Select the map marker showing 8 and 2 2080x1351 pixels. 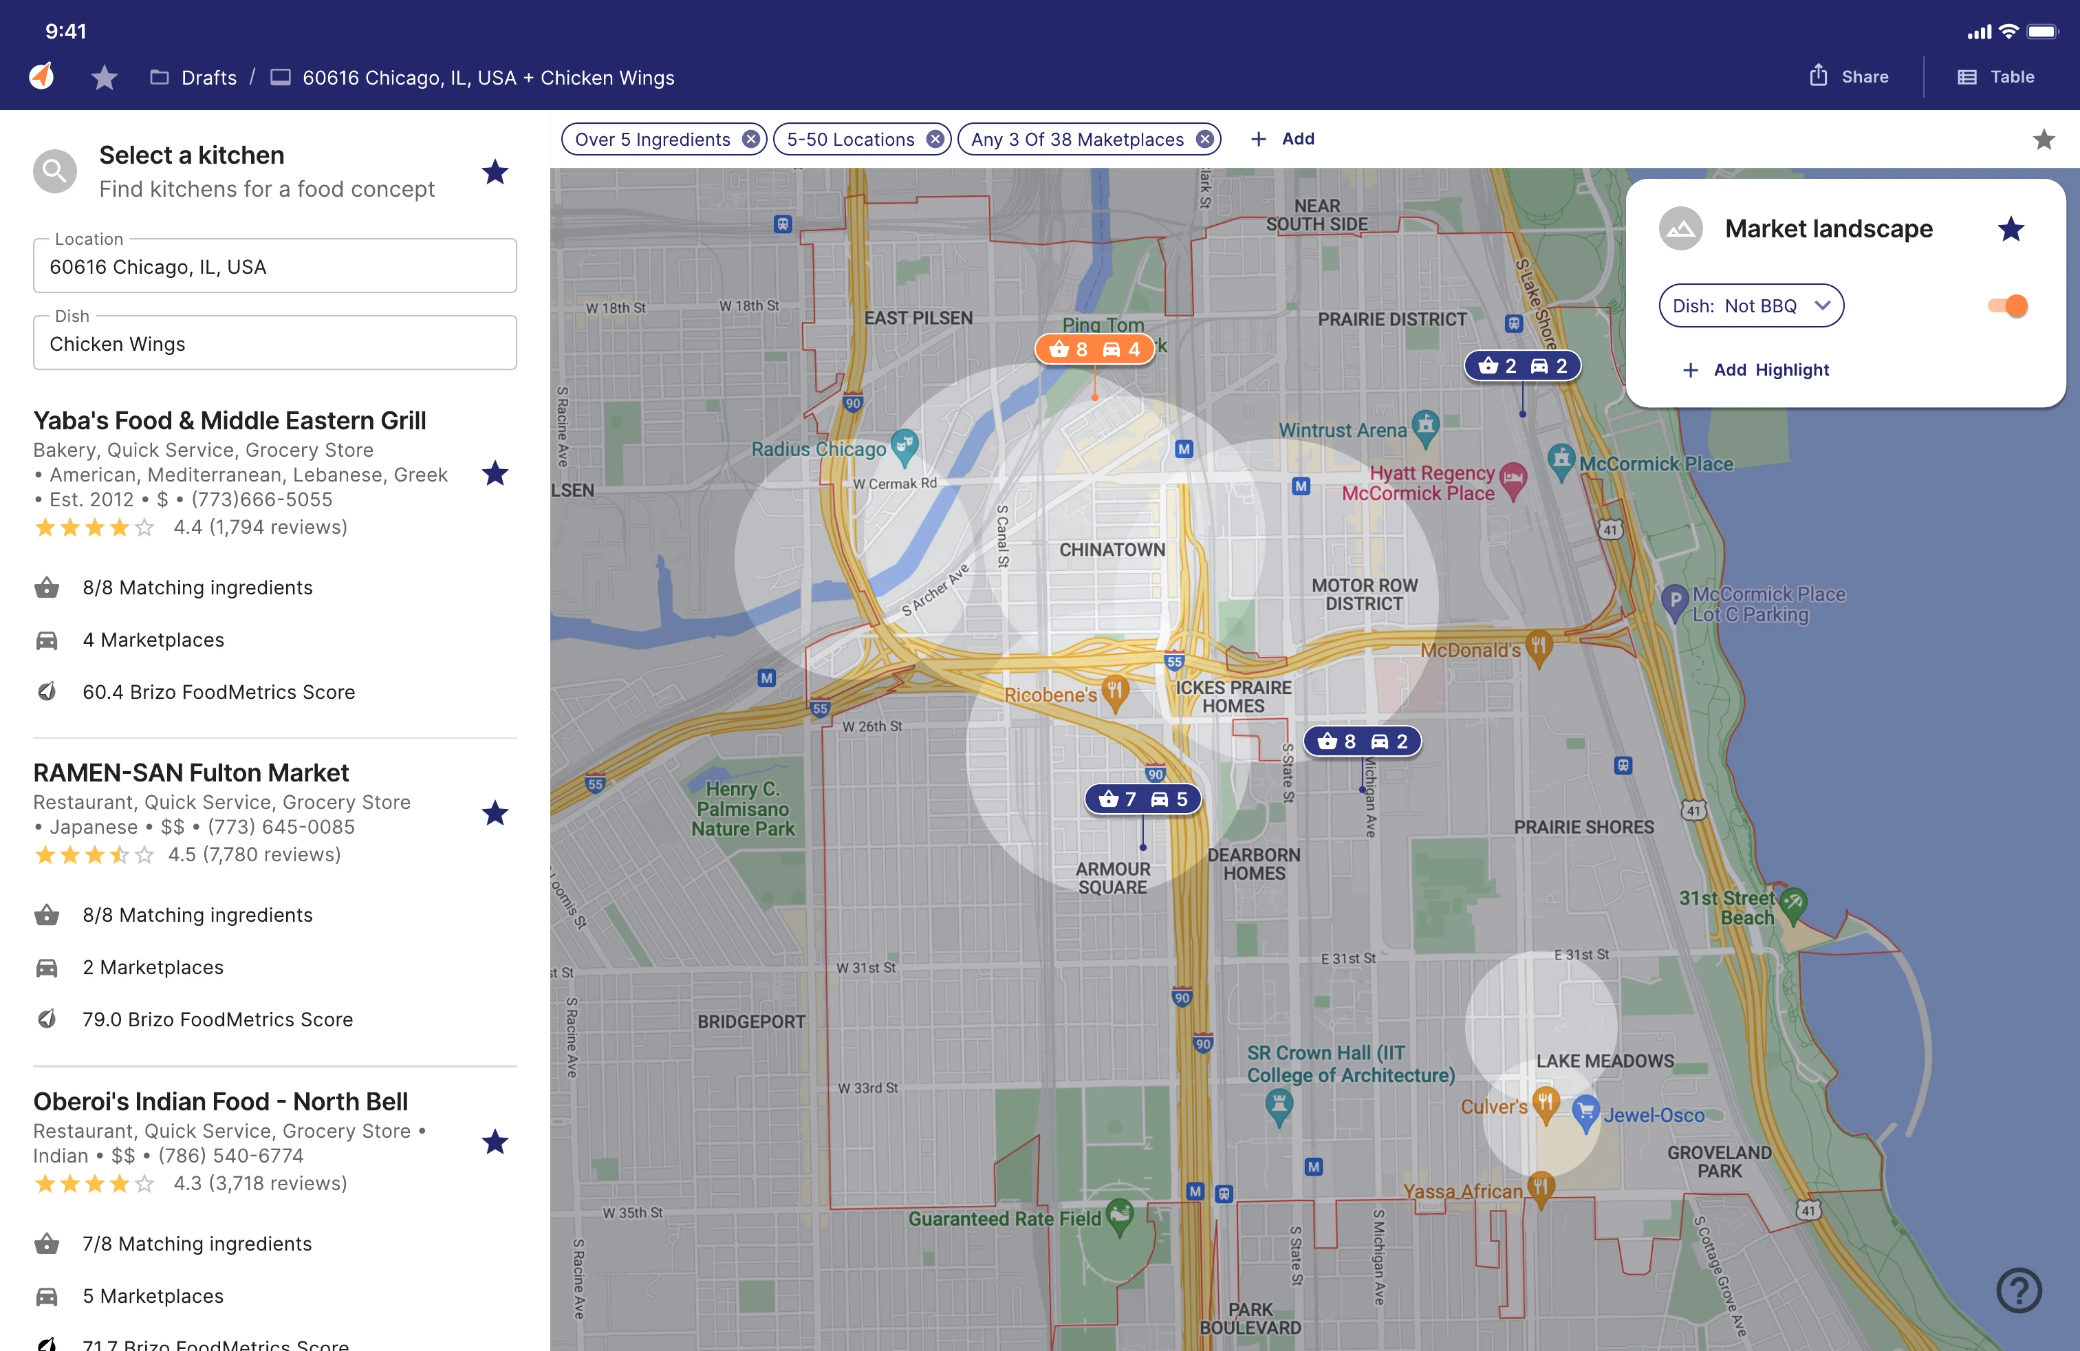tap(1362, 741)
